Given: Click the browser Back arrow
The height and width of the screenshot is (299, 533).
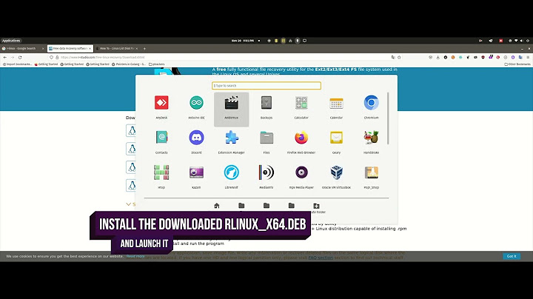Looking at the screenshot, I should point(5,58).
